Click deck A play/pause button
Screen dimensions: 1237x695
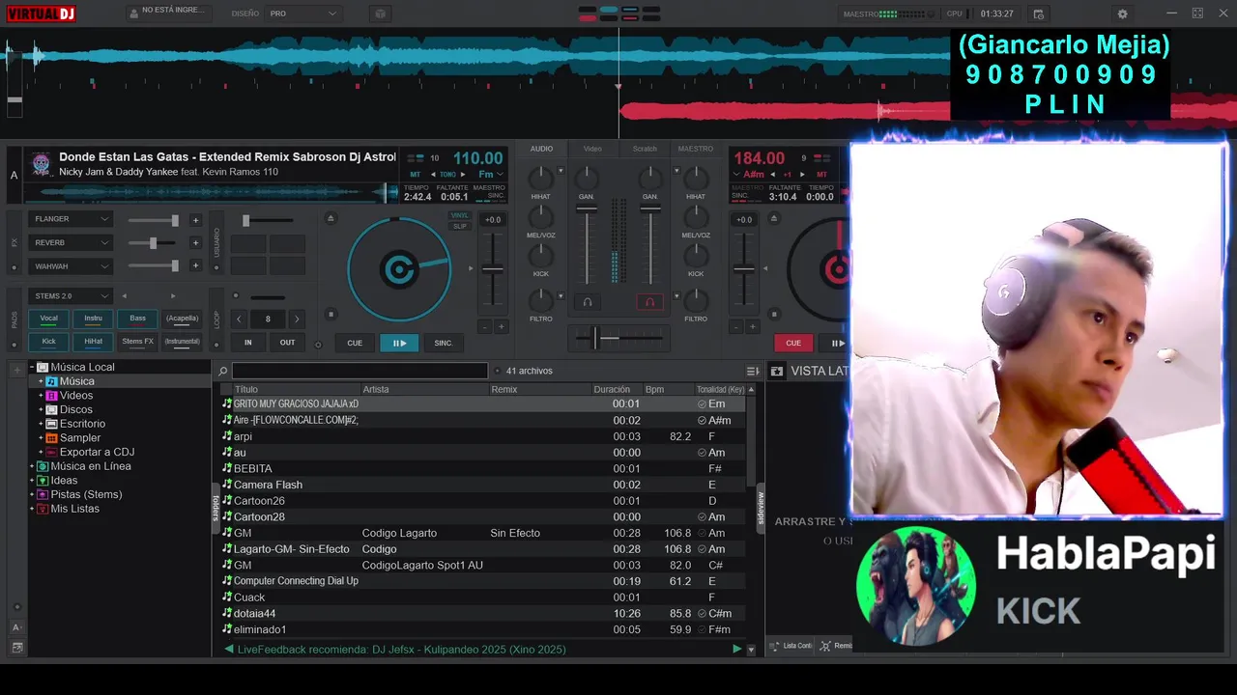[399, 343]
